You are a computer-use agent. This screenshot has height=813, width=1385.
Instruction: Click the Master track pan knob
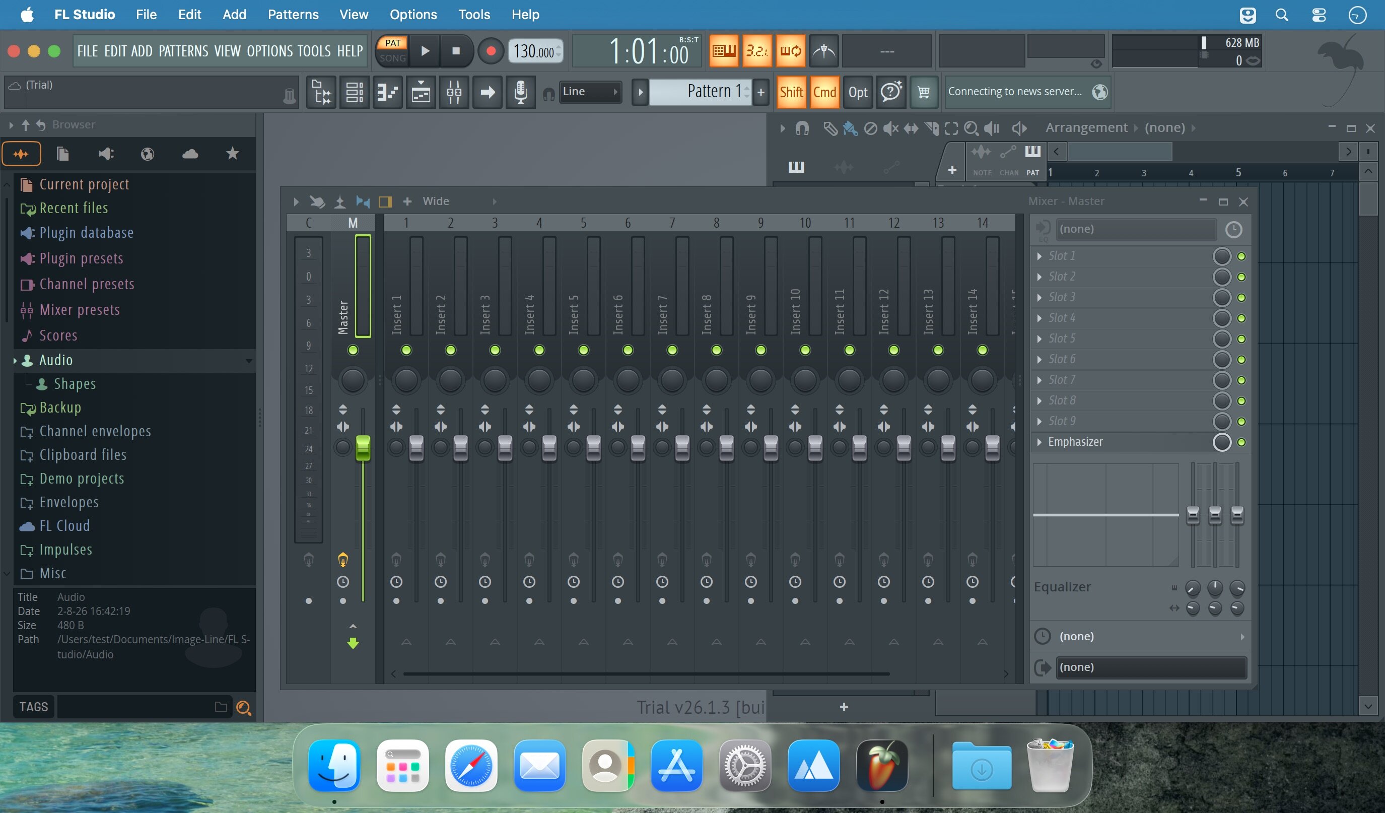353,380
